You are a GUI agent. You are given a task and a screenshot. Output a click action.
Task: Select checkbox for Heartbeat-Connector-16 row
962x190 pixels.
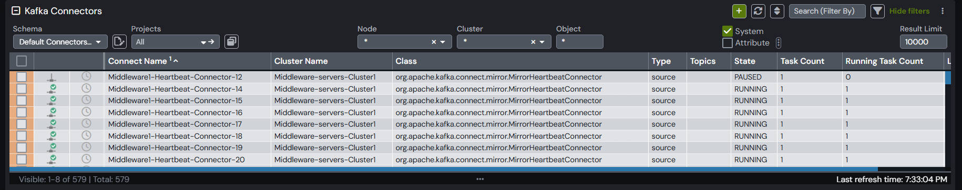pyautogui.click(x=22, y=113)
